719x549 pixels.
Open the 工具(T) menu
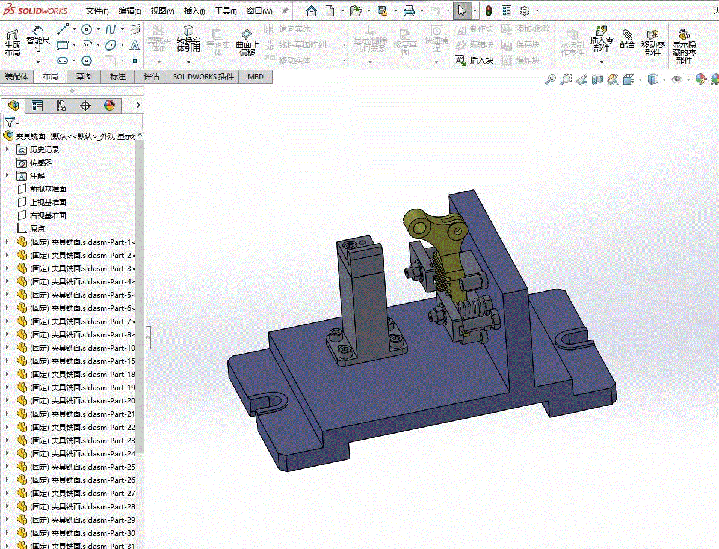point(226,11)
